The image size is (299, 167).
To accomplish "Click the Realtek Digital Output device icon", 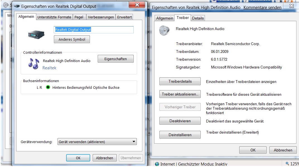I will point(36,35).
